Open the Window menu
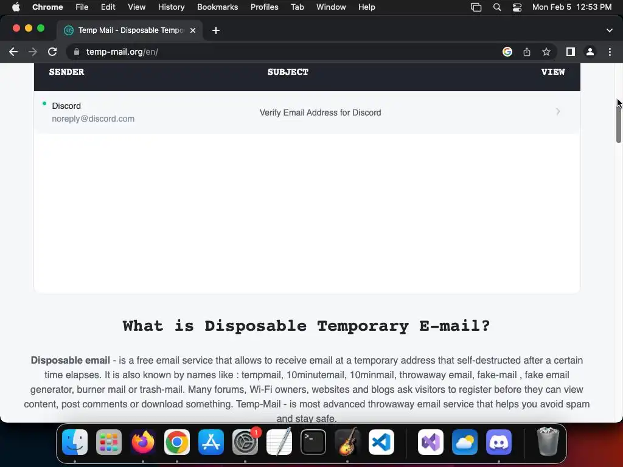623x467 pixels. 331,7
